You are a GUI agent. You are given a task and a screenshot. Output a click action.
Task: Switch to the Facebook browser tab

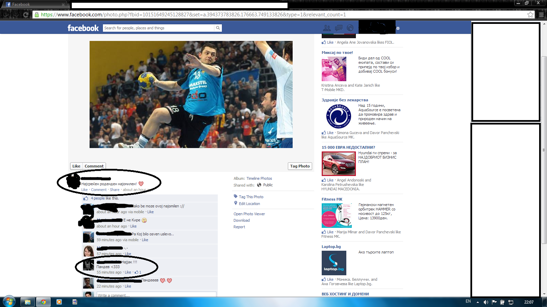point(34,4)
